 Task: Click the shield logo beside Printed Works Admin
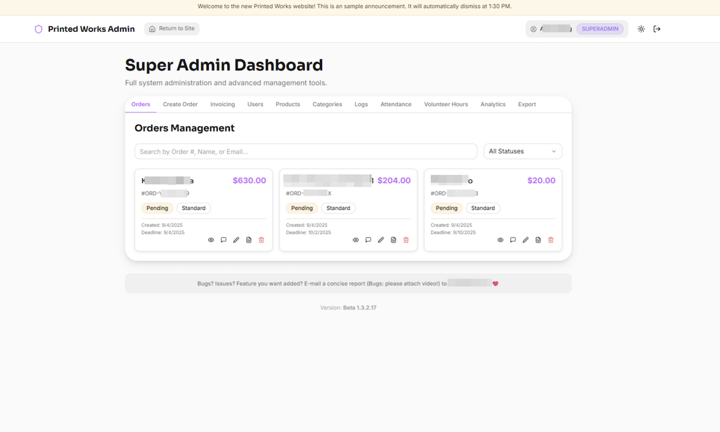38,29
